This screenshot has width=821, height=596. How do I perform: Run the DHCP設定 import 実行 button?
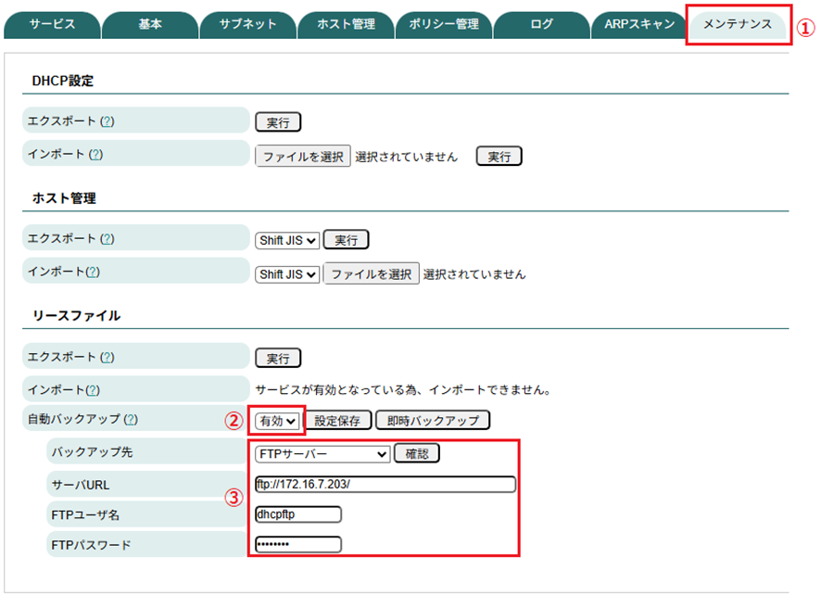point(499,157)
